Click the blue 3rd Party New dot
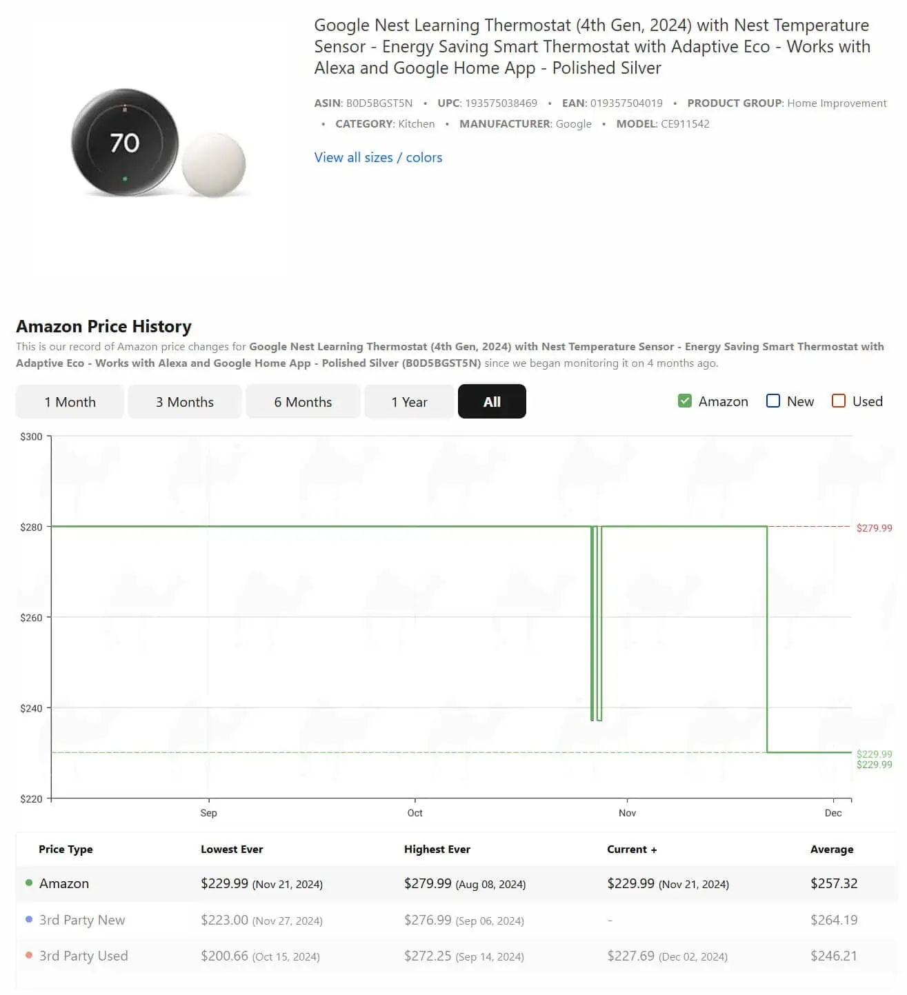Image resolution: width=907 pixels, height=995 pixels. pyautogui.click(x=29, y=920)
